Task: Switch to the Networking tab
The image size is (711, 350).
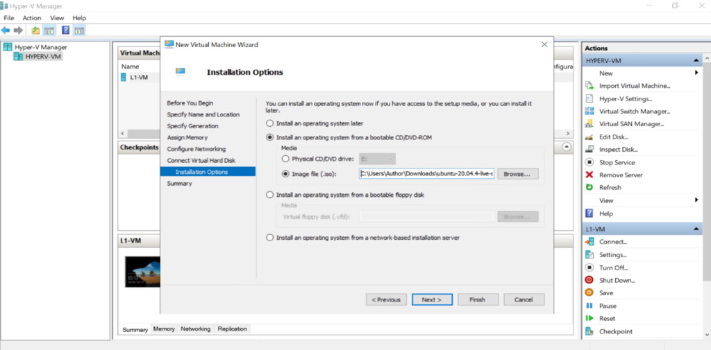Action: tap(195, 329)
